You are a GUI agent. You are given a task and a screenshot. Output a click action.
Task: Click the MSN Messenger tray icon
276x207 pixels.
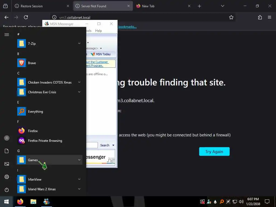(x=209, y=202)
